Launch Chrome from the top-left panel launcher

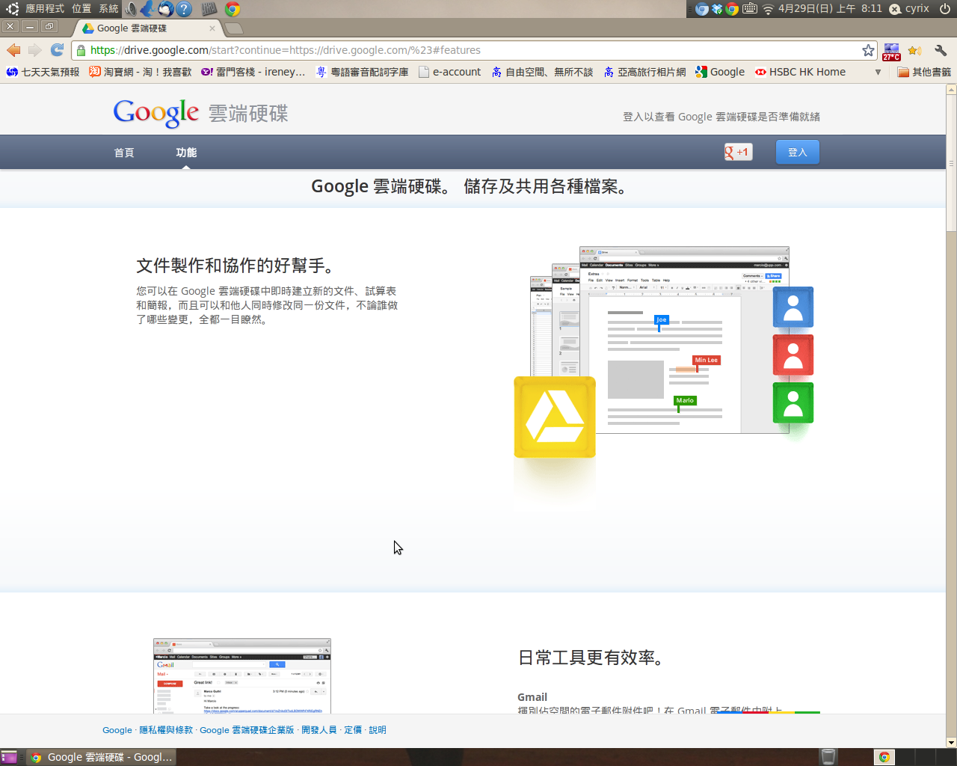pos(233,9)
